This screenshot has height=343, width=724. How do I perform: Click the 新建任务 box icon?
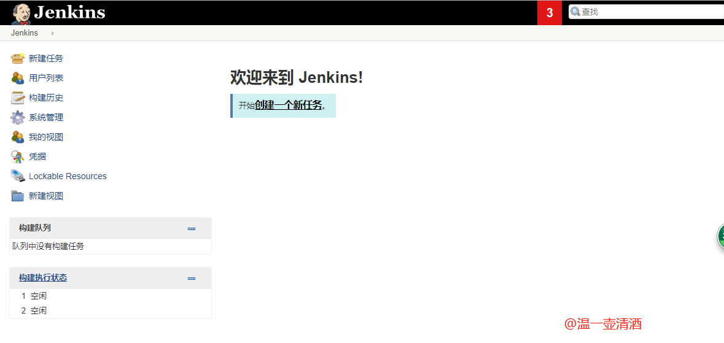tap(18, 59)
